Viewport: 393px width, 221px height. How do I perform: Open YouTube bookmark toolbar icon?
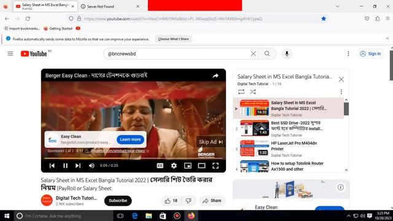[x=78, y=28]
